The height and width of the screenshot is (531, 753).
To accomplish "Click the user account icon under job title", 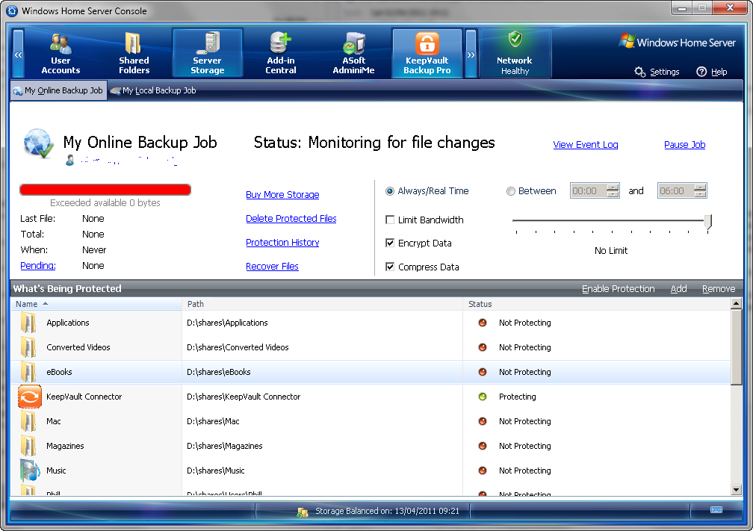I will point(70,160).
